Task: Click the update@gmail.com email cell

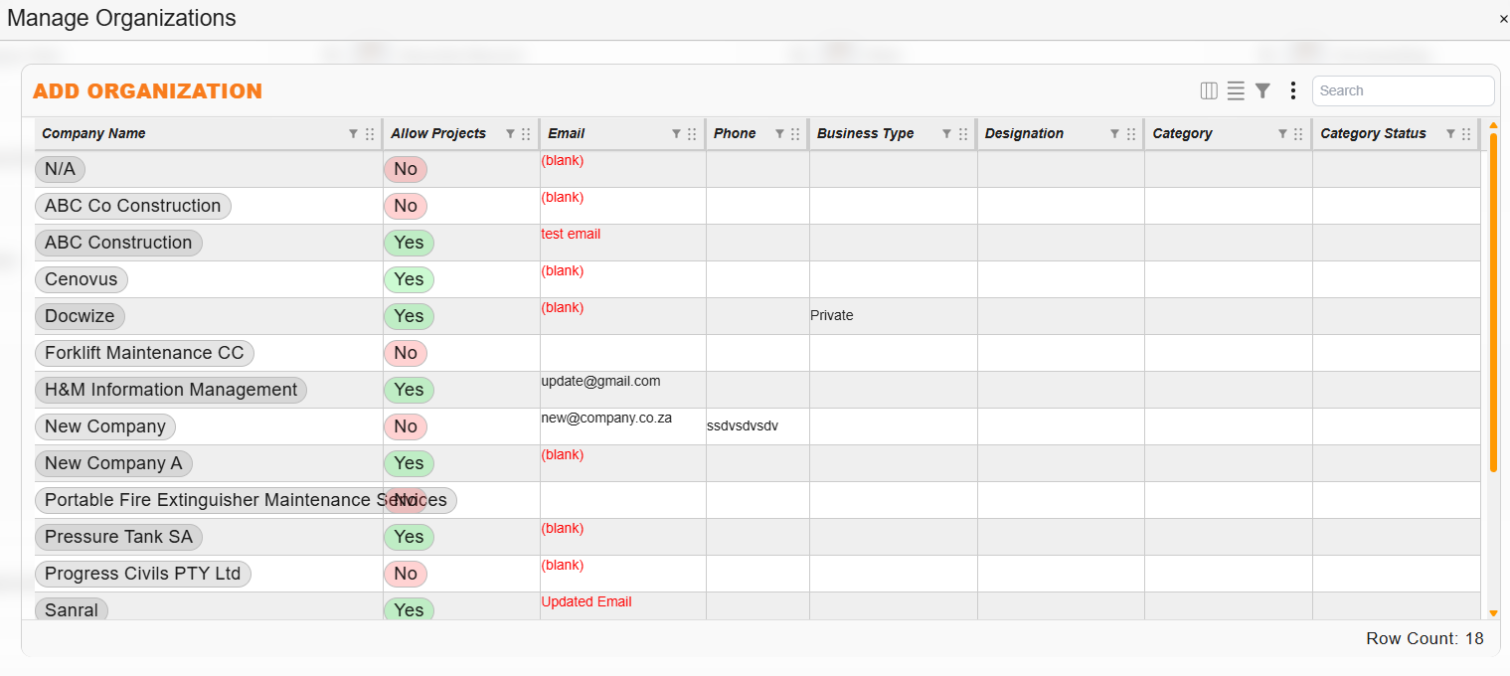Action: click(599, 380)
